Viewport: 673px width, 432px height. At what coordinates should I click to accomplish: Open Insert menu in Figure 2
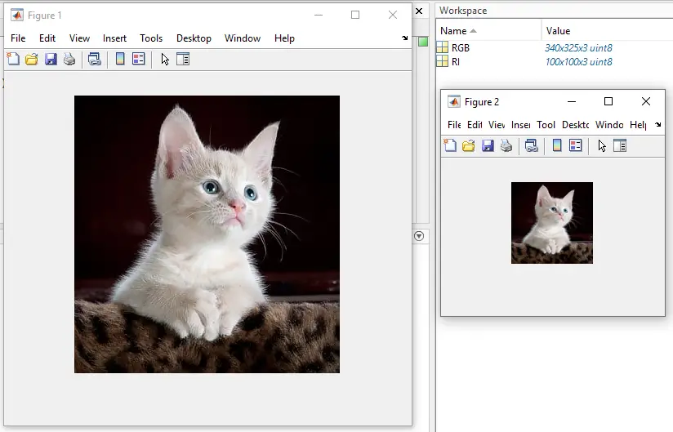520,125
